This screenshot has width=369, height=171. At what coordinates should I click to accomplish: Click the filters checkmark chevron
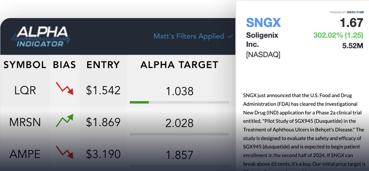coord(230,36)
